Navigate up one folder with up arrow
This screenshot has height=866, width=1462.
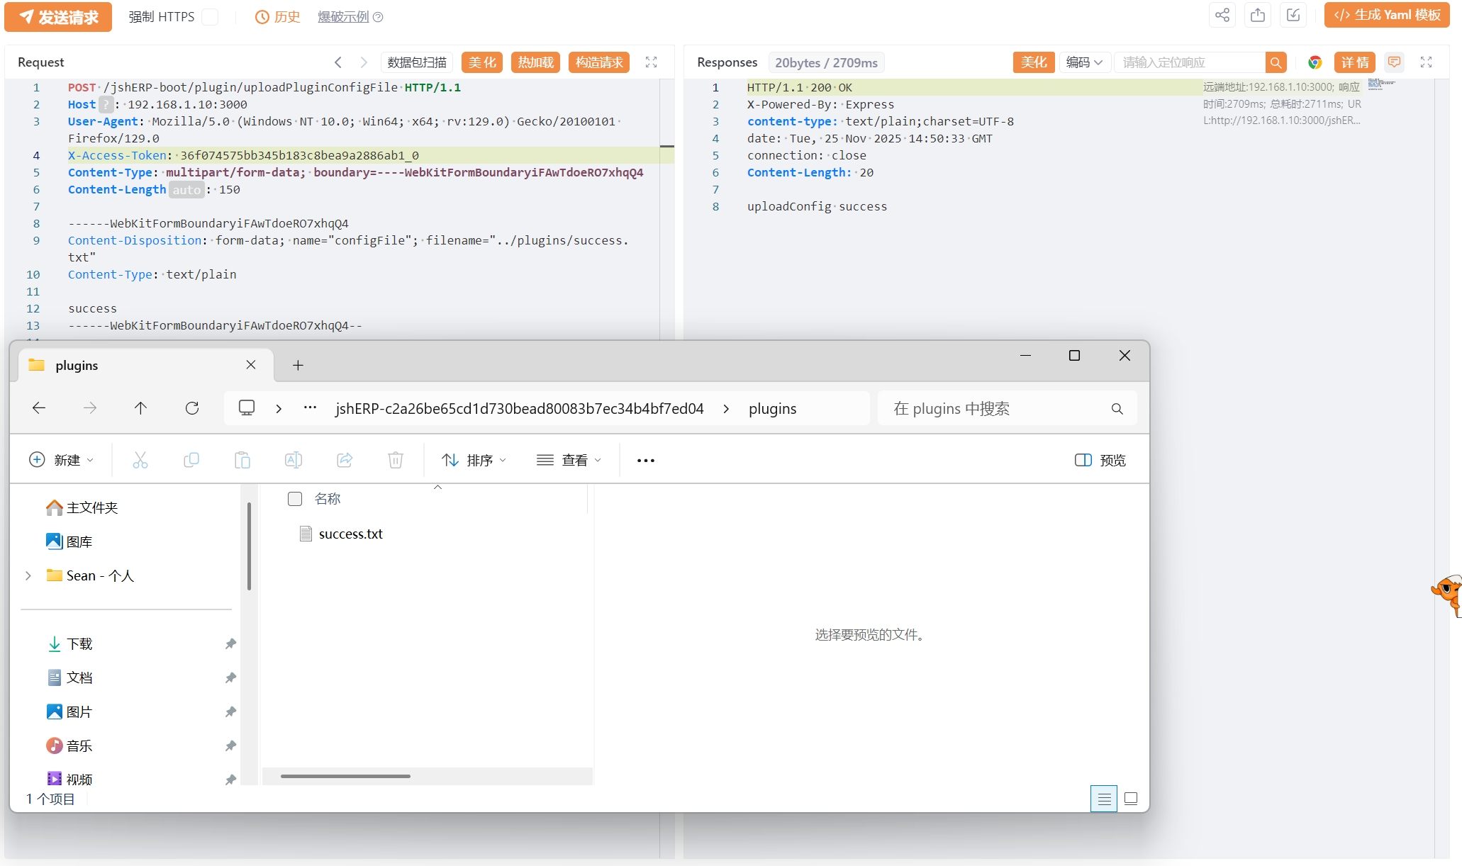click(140, 408)
